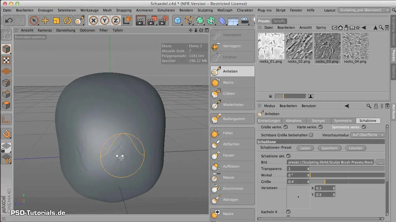The height and width of the screenshot is (222, 396).
Task: Click Transparenz value stepper
Action: pyautogui.click(x=308, y=169)
